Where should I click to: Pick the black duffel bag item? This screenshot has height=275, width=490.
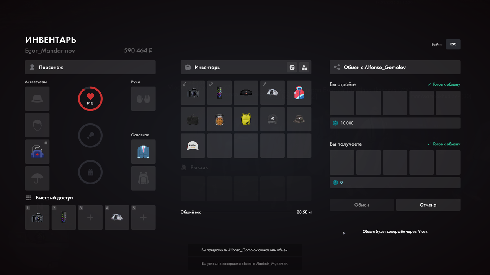point(193,119)
